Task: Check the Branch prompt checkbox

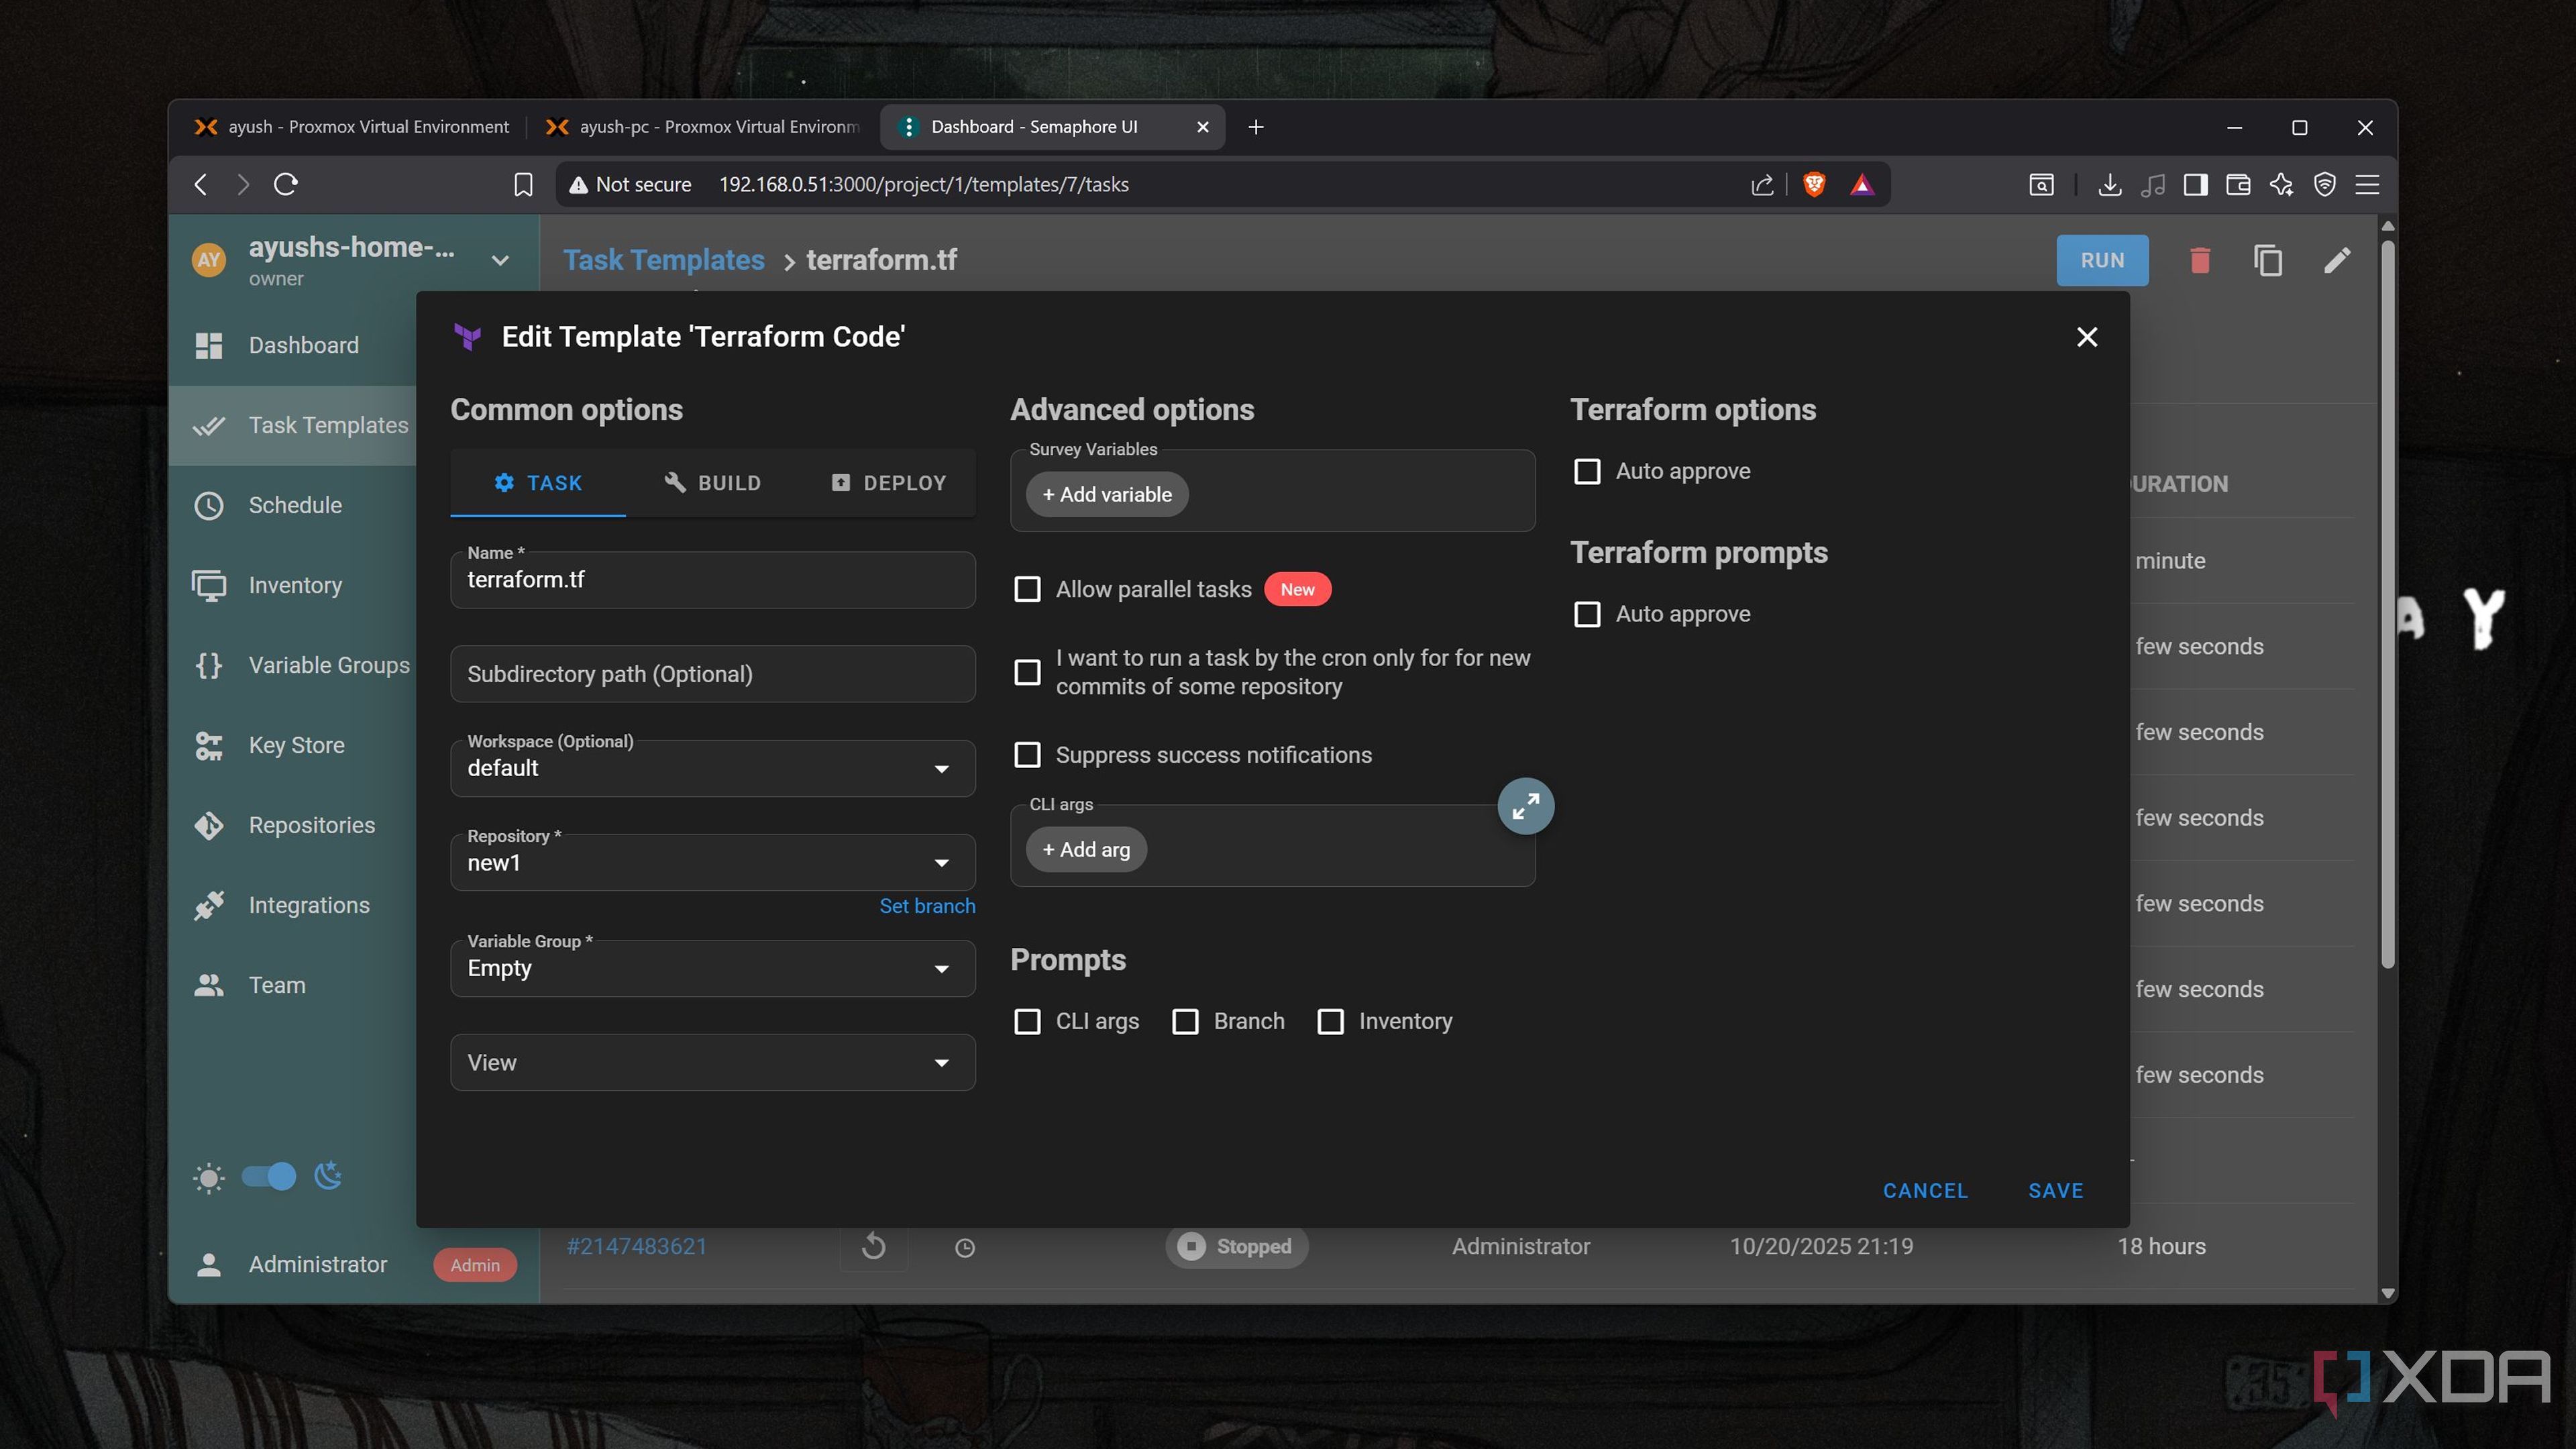Action: (1185, 1021)
